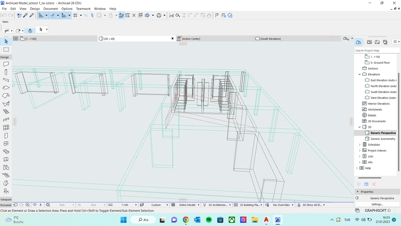401x226 pixels.
Task: Select the Curtain Wall tool
Action: [6, 127]
